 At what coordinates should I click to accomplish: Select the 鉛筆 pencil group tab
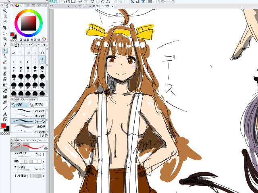[x=19, y=105]
